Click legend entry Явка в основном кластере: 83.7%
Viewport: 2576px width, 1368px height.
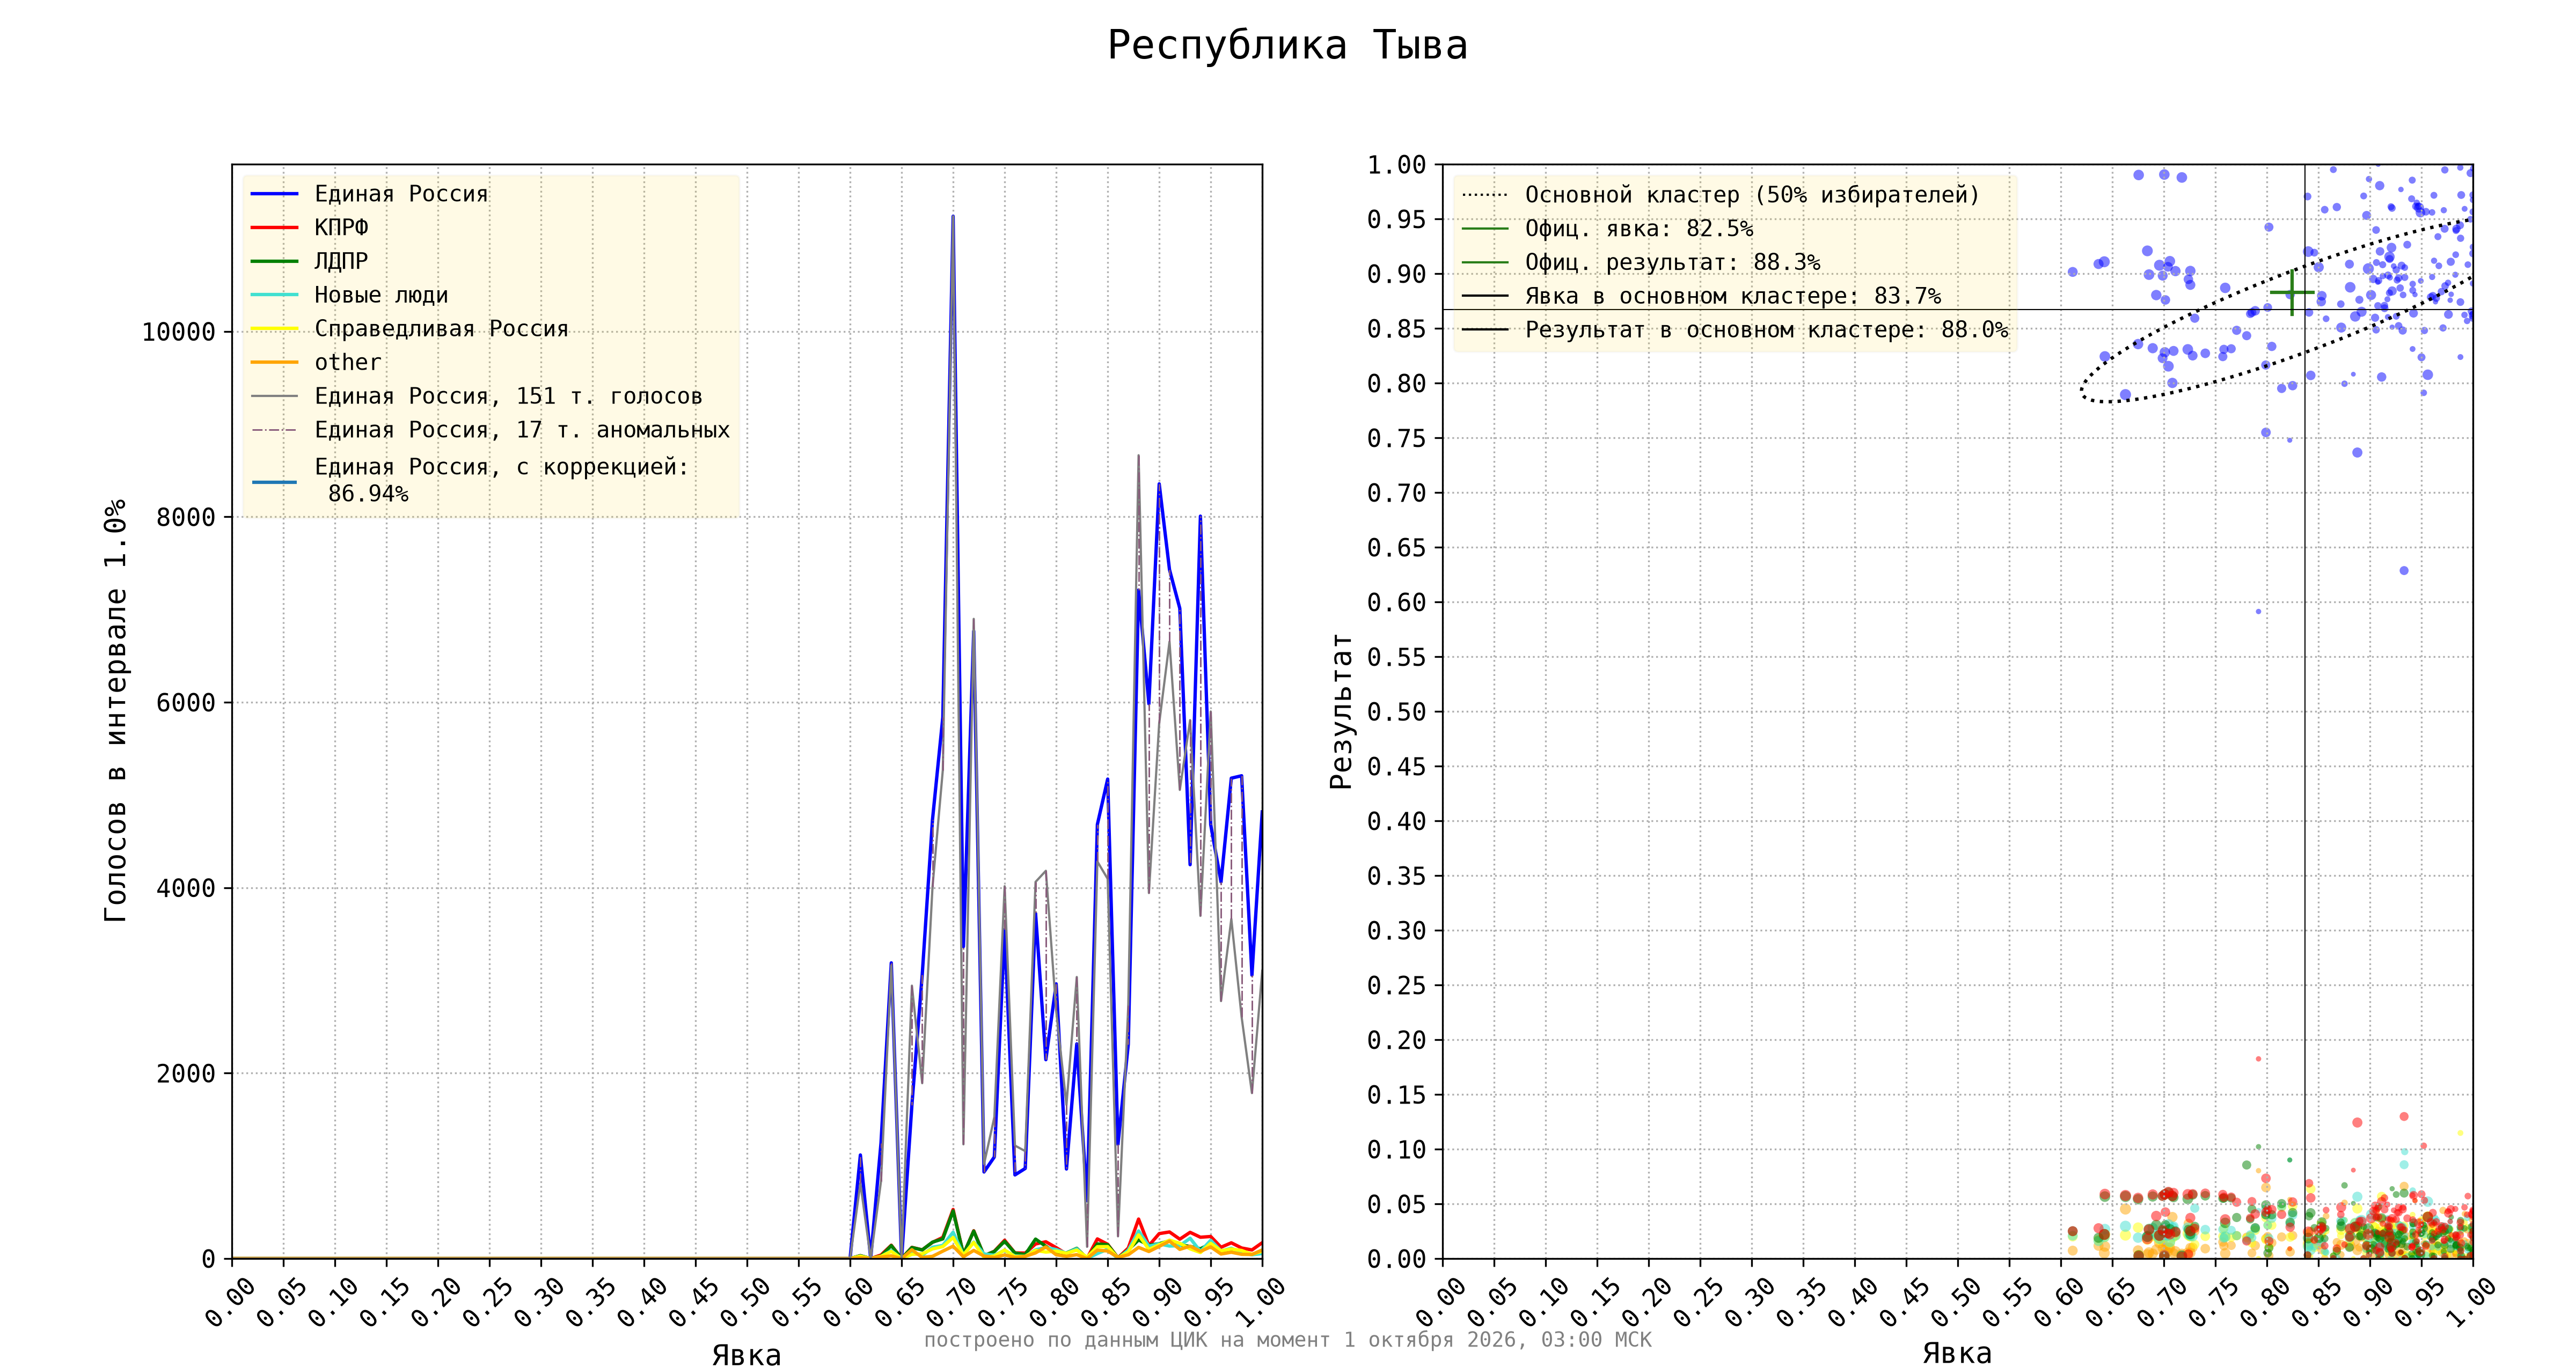click(x=1701, y=296)
